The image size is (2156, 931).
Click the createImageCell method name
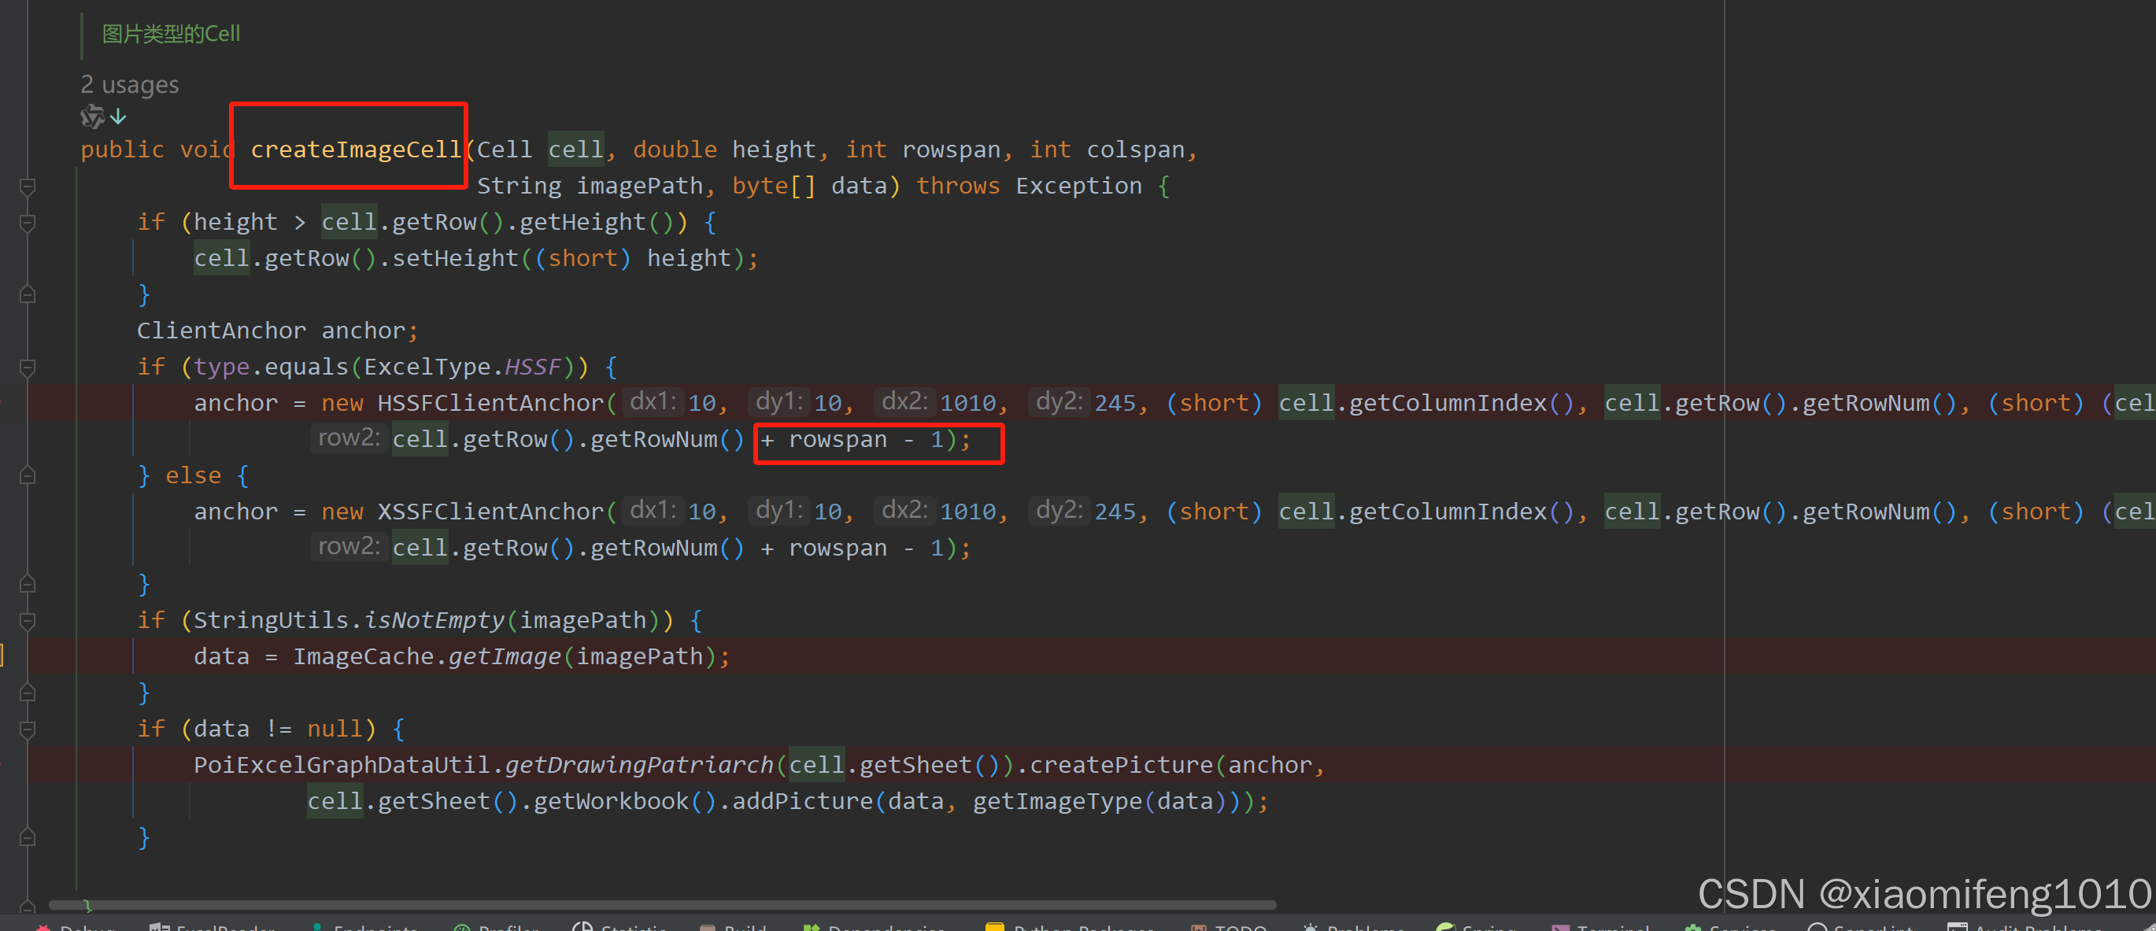click(x=356, y=150)
